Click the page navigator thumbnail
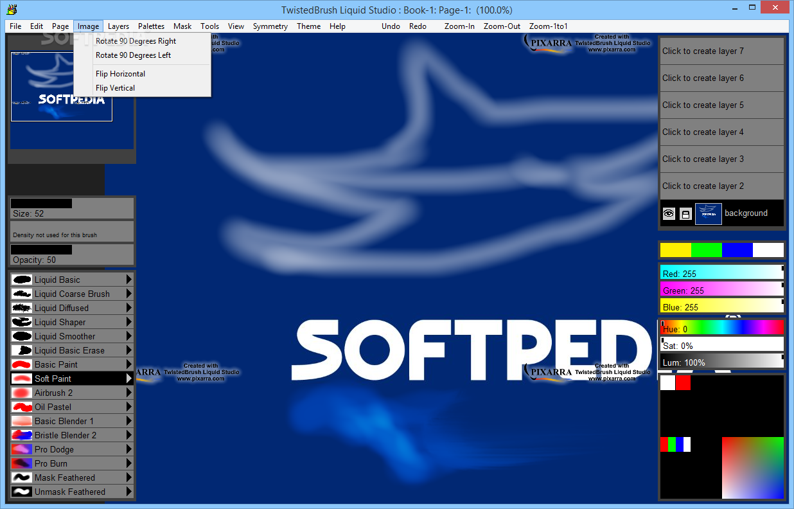794x509 pixels. [62, 87]
